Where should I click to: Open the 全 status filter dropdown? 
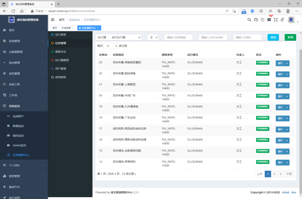[153, 37]
